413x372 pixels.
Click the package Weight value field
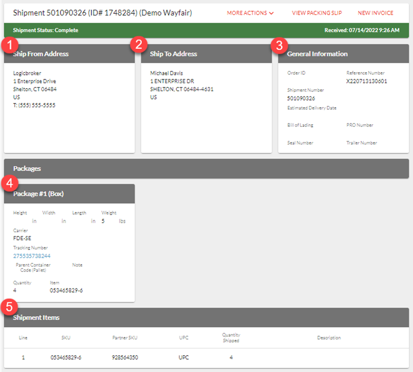click(x=103, y=221)
